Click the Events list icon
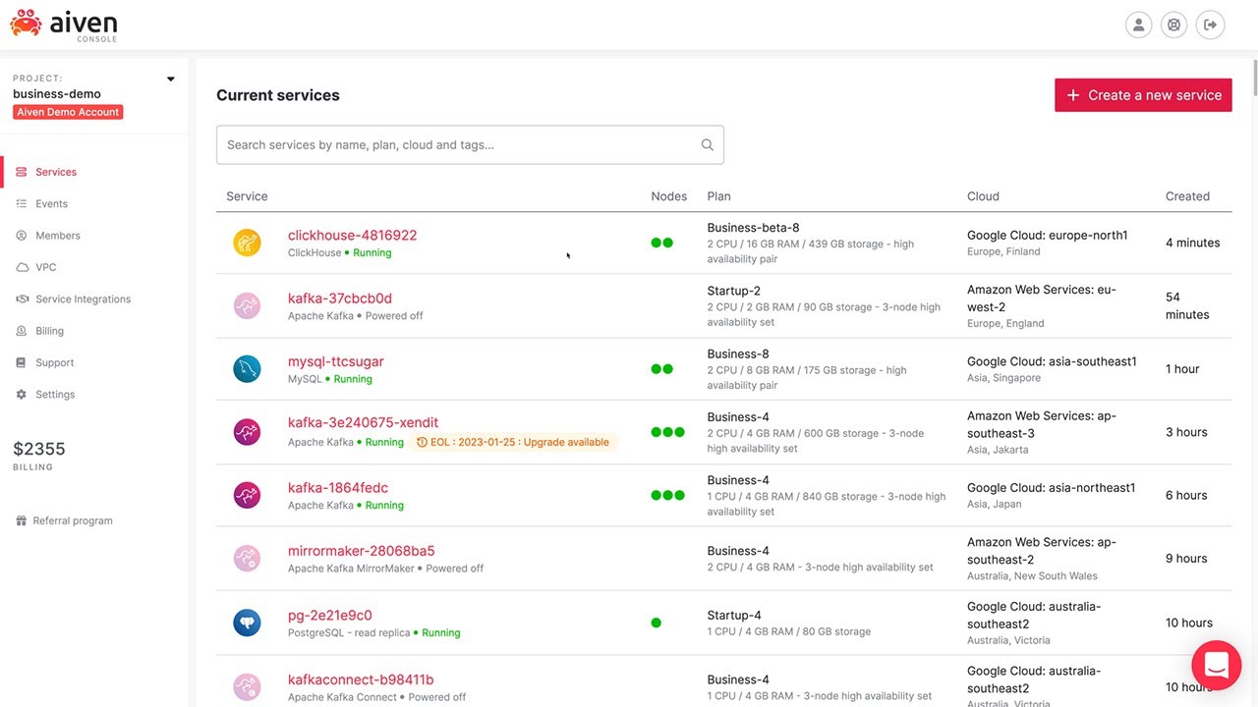Viewport: 1258px width, 707px height. (22, 203)
